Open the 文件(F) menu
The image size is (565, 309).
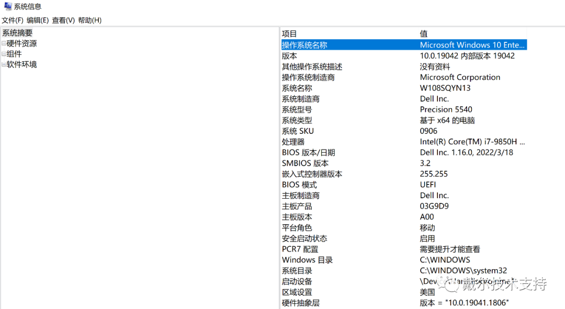point(12,20)
